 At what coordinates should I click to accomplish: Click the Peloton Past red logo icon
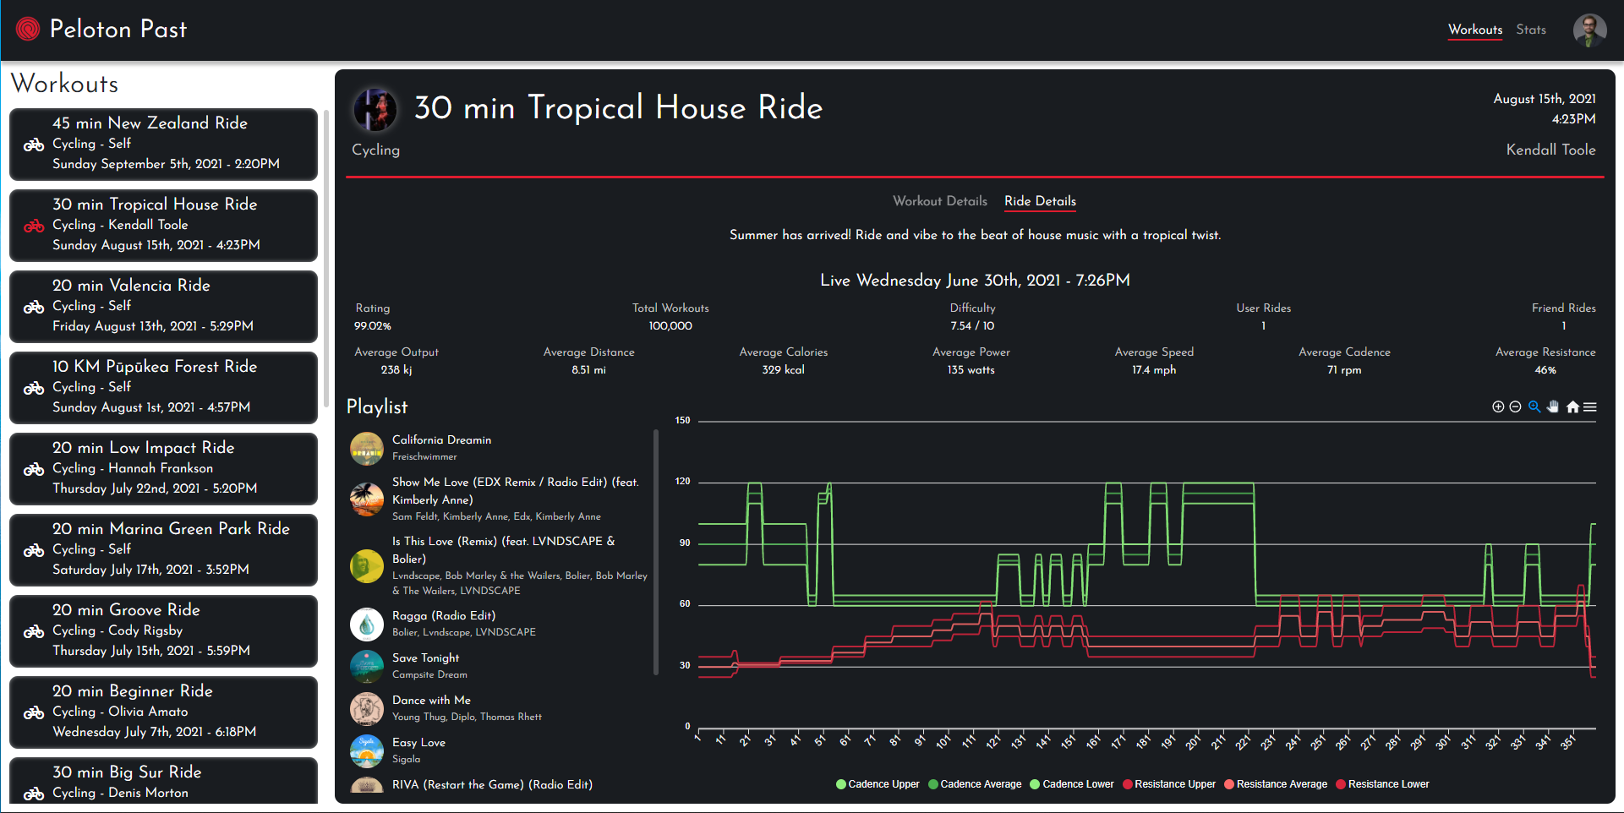point(28,30)
